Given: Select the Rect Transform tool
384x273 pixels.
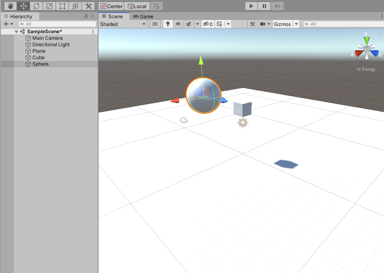Looking at the screenshot, I should click(62, 6).
